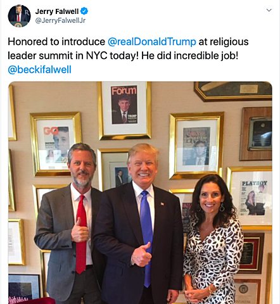280x304 pixels.
Task: Click the framed Forum magazine cover
Action: tap(124, 110)
